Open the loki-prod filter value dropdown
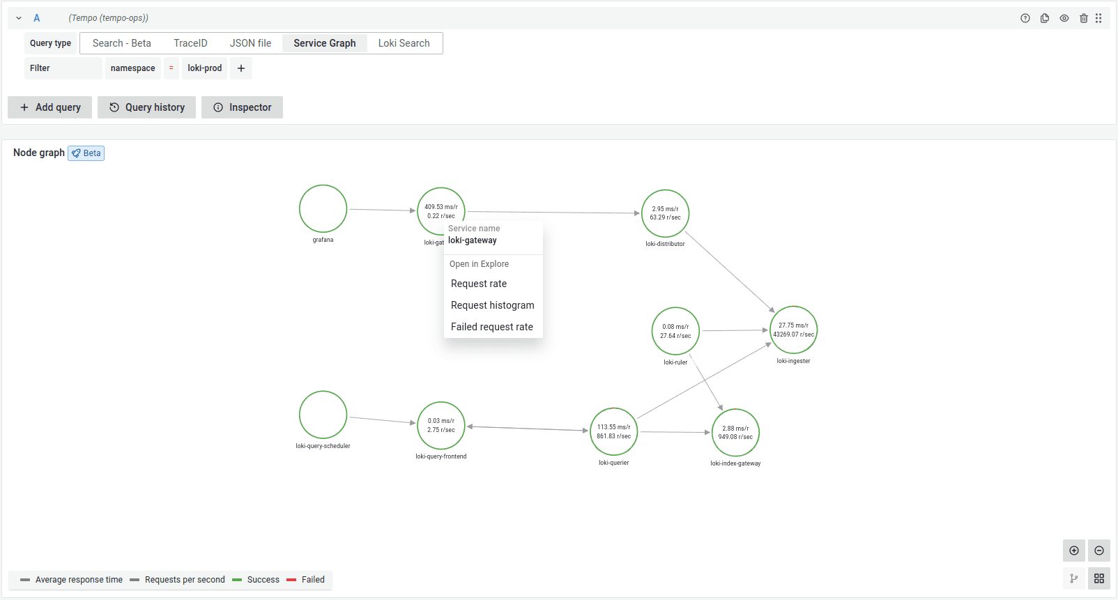Screen dimensions: 1118x600 pyautogui.click(x=204, y=68)
